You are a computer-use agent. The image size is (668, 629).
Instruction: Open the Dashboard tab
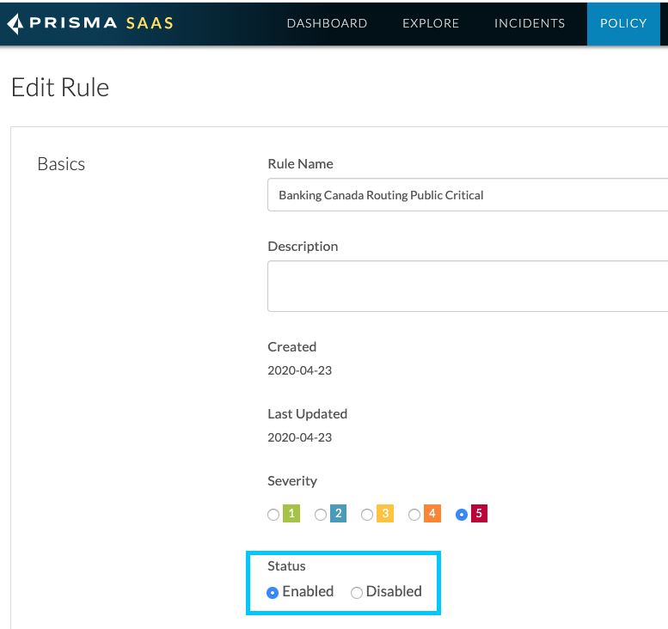click(327, 23)
